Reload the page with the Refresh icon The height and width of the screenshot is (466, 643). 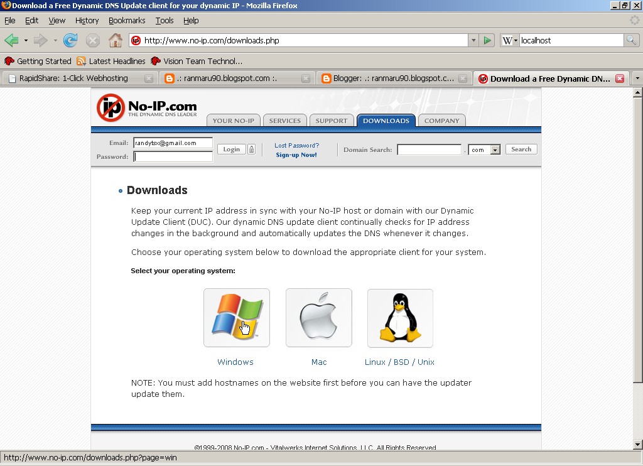[x=70, y=40]
